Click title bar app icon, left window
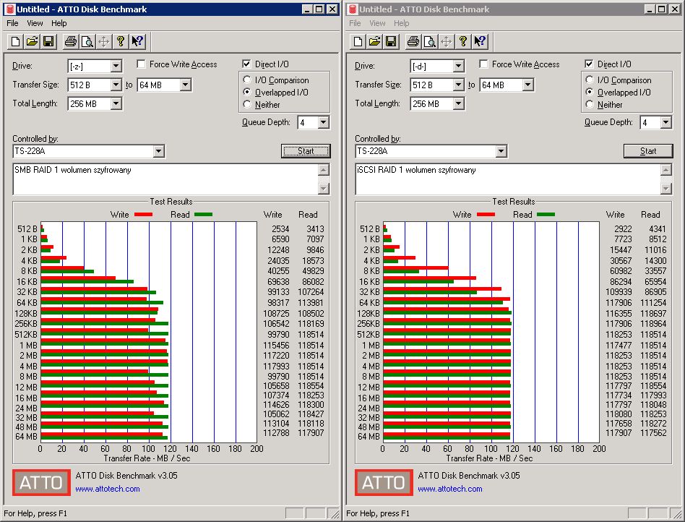 tap(9, 9)
